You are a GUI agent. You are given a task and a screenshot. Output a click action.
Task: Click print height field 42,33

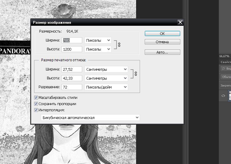pos(72,78)
